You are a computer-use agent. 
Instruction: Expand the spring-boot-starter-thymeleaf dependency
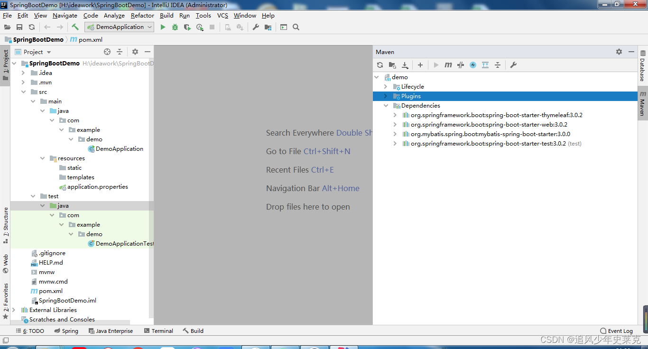click(395, 115)
